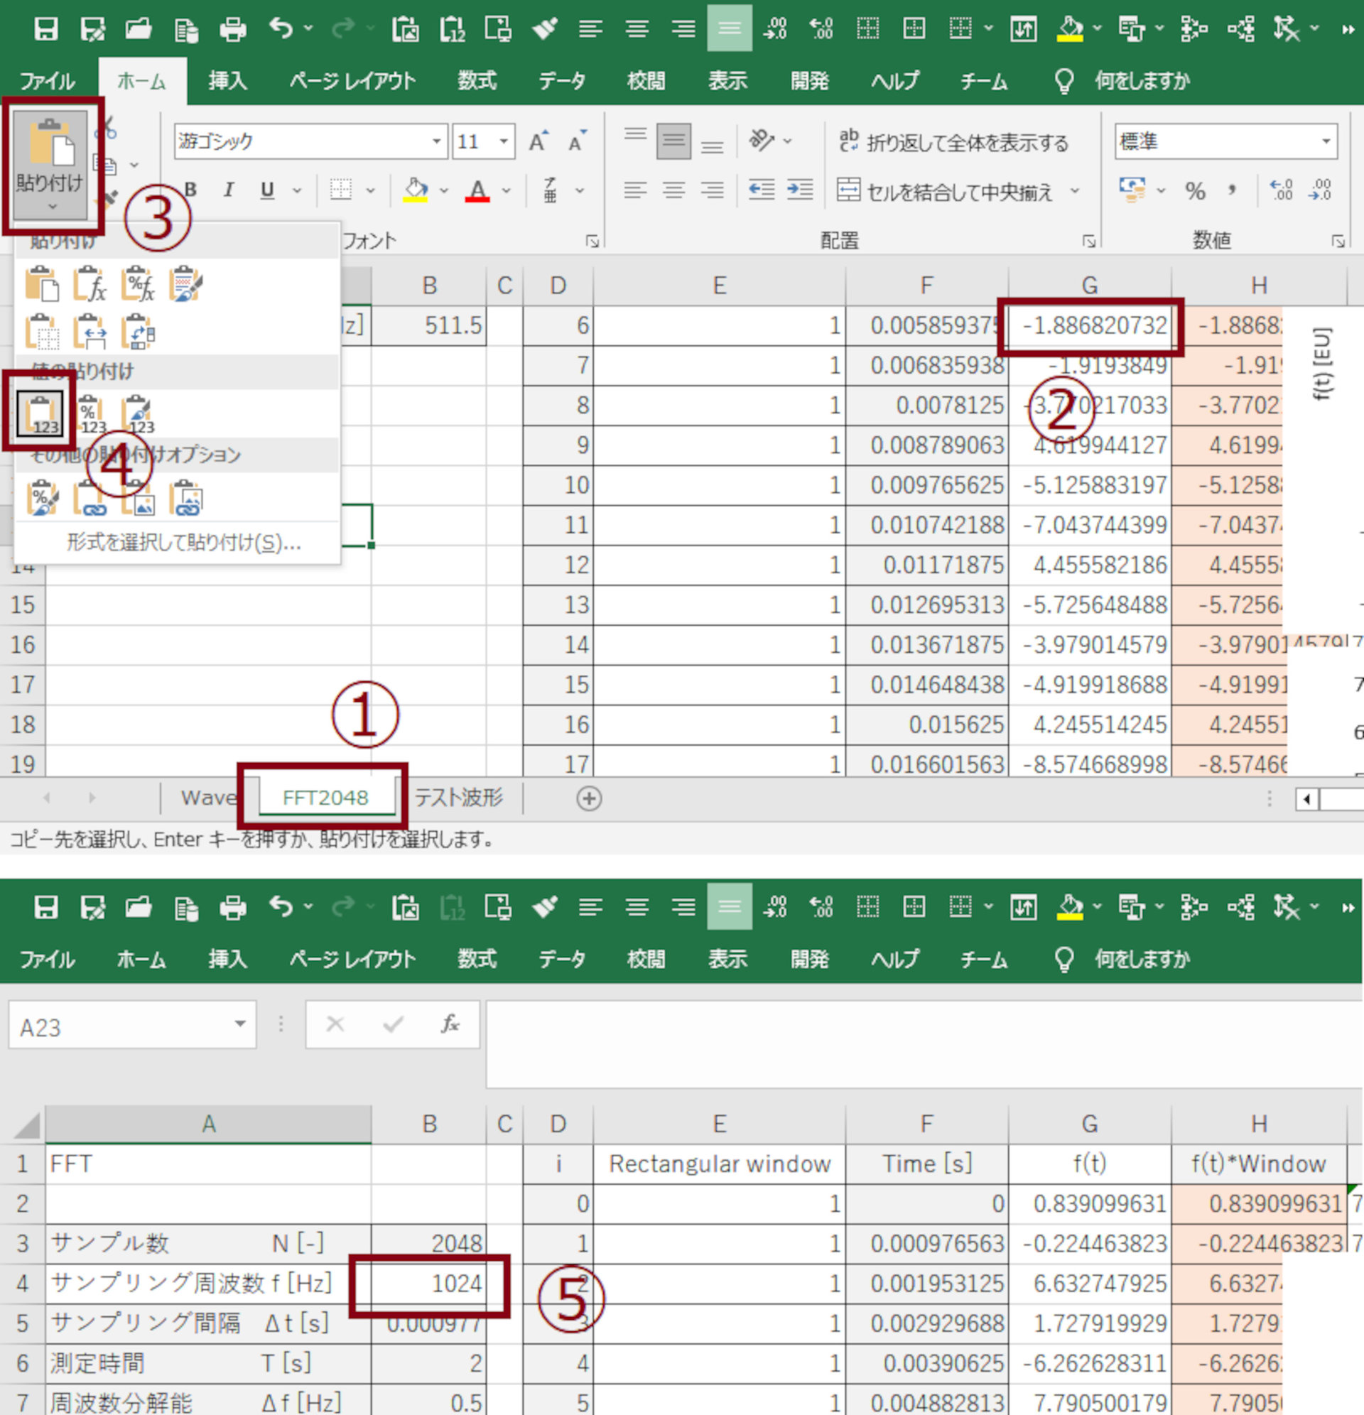This screenshot has height=1415, width=1364.
Task: Click セルを結合して中央揃え button
Action: coord(944,190)
